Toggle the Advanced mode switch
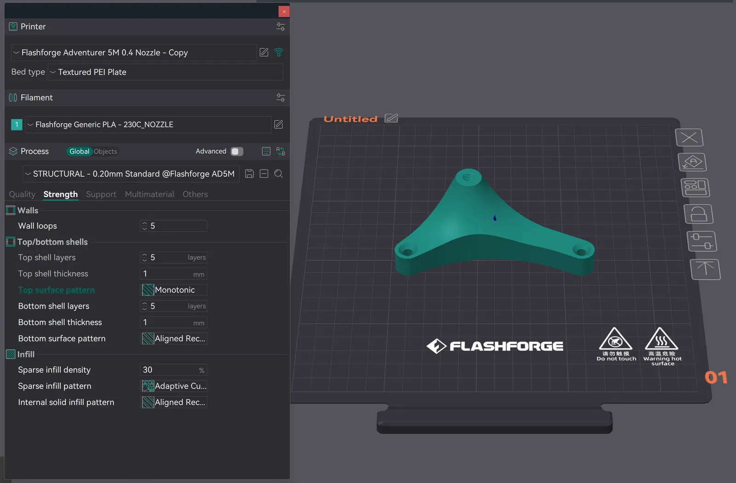This screenshot has width=736, height=483. (237, 151)
